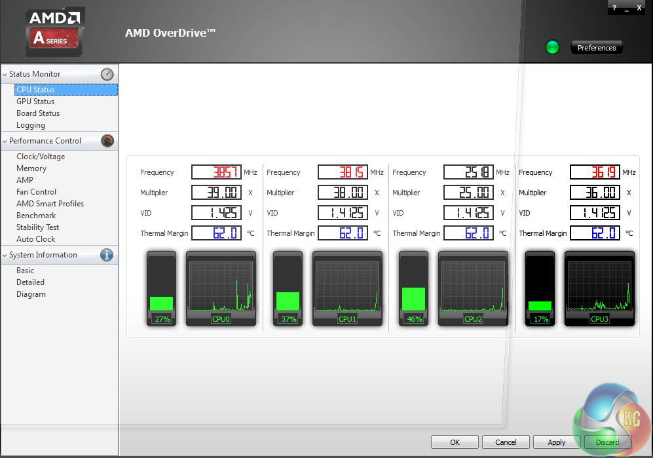Minimize the AMD OverDrive window
Viewport: 653px width, 458px height.
click(x=627, y=9)
